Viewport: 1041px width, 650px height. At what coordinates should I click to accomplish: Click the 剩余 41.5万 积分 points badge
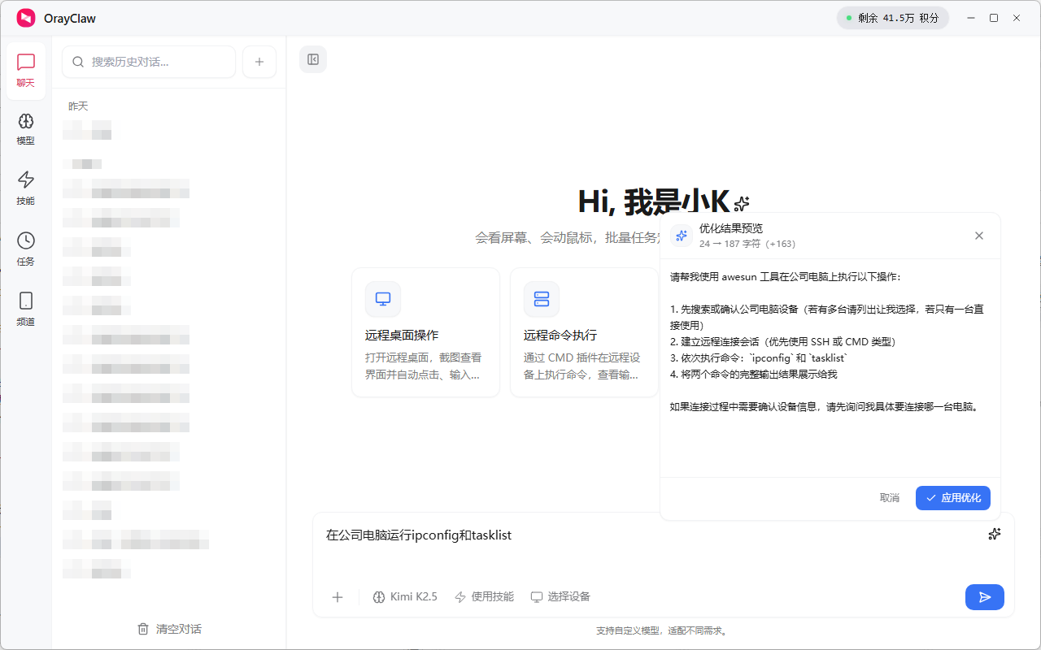click(x=893, y=18)
